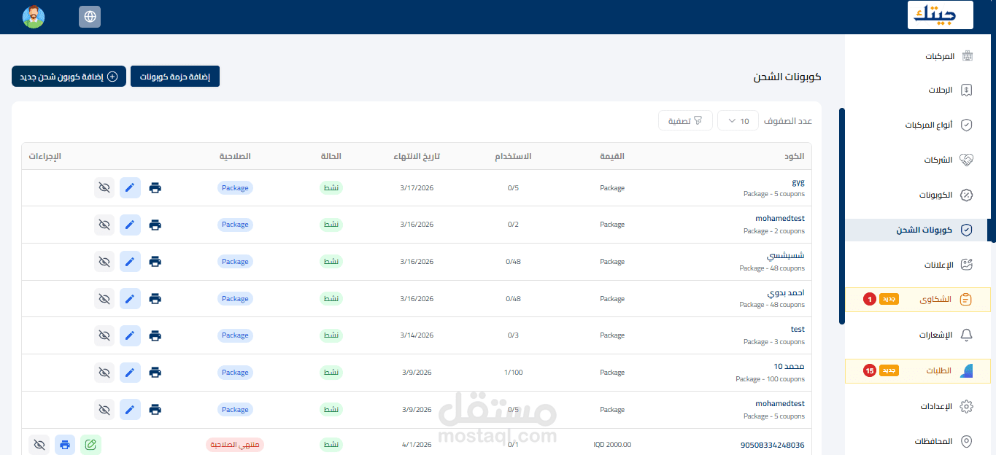Click the 3/14/2026 expiry date cell
996x455 pixels.
[417, 336]
